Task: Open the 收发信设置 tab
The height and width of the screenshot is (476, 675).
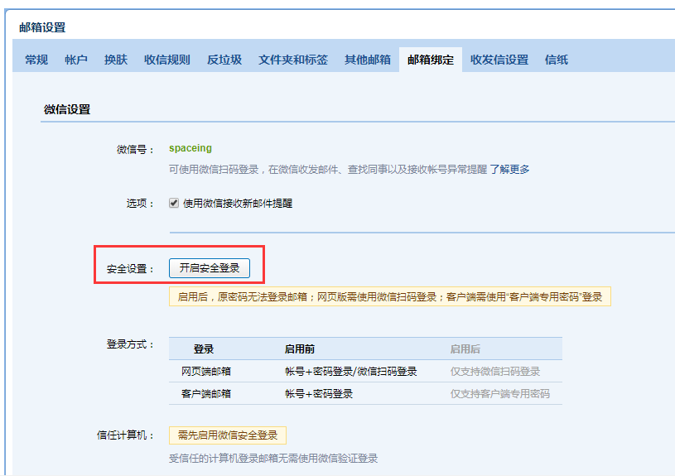Action: coord(499,60)
